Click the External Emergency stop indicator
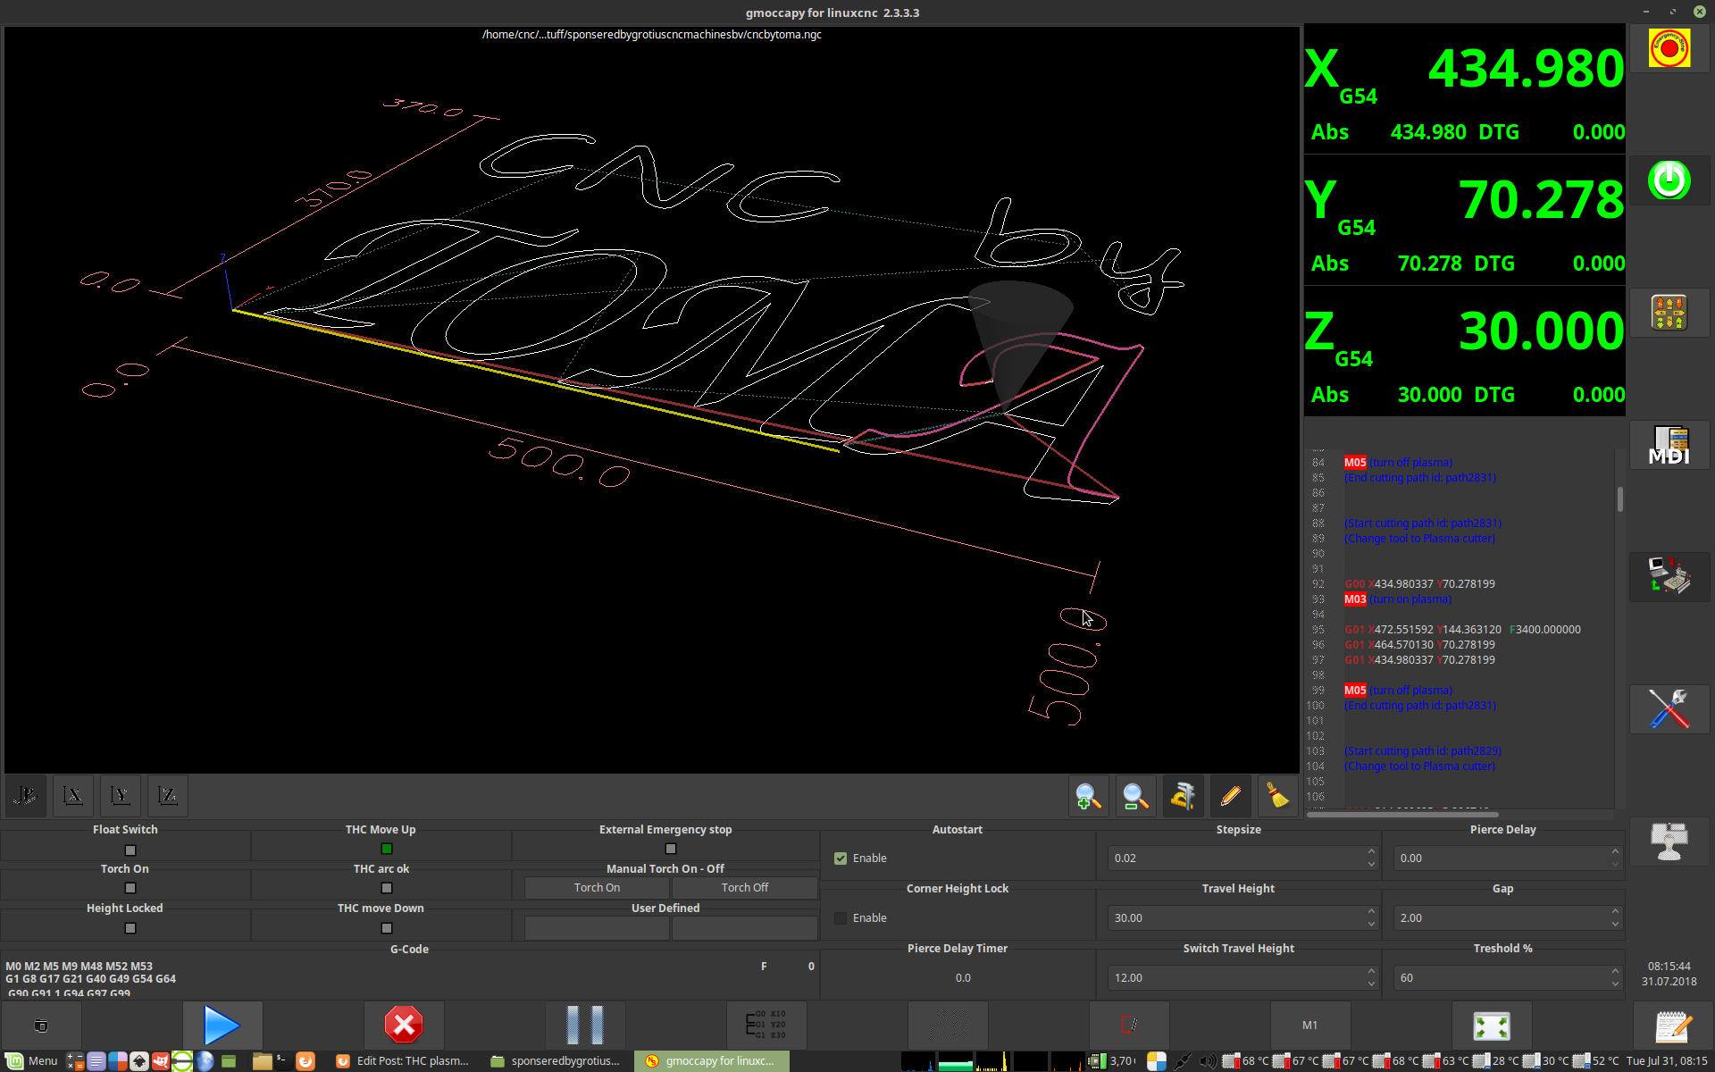Screen dimensions: 1715x1072 click(671, 849)
